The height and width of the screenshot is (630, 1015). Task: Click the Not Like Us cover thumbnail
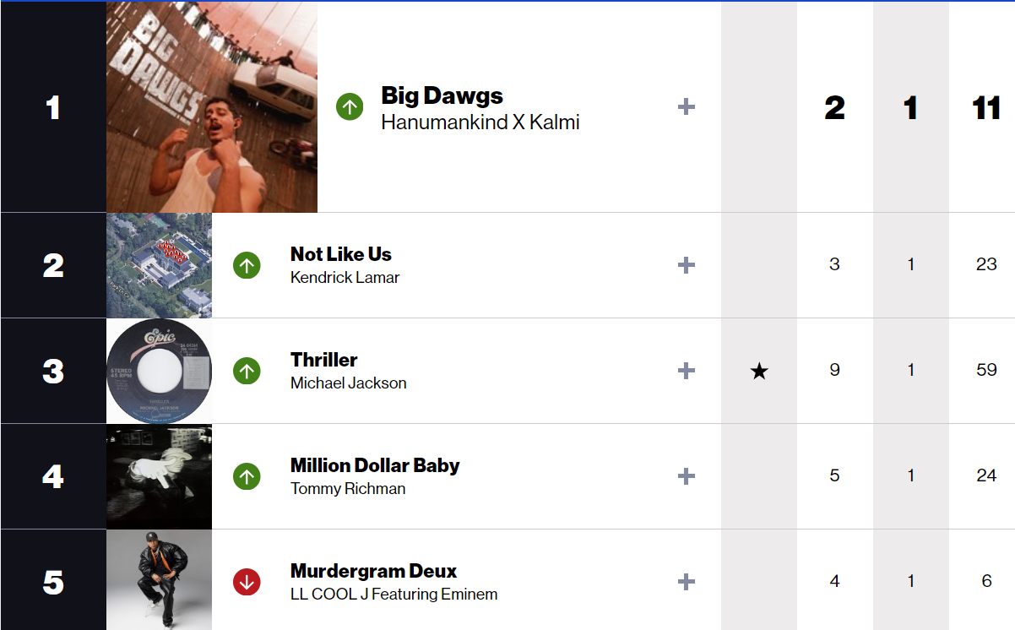159,265
